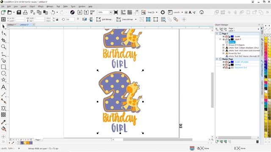Collapse the Master Page tree node

coord(217,59)
